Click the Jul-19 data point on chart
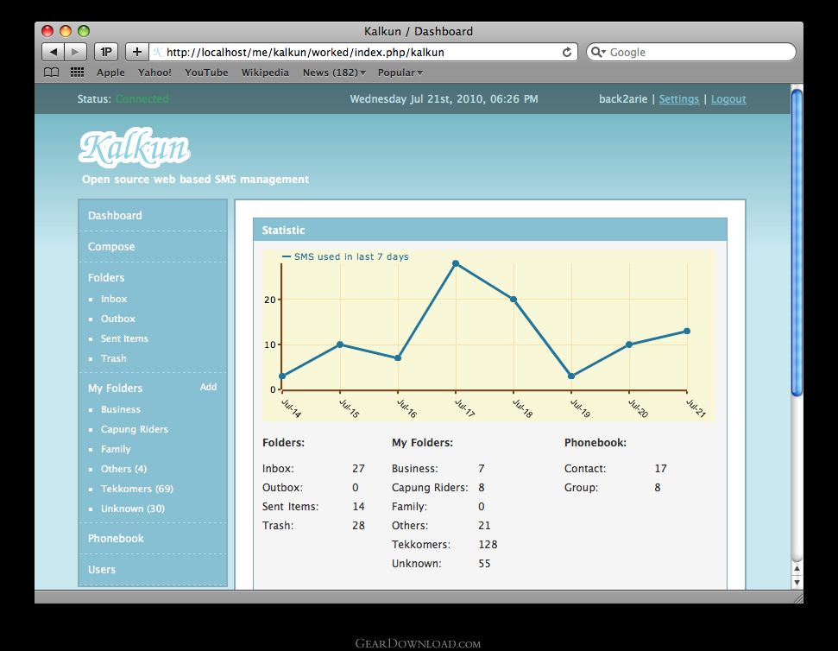 click(x=571, y=376)
